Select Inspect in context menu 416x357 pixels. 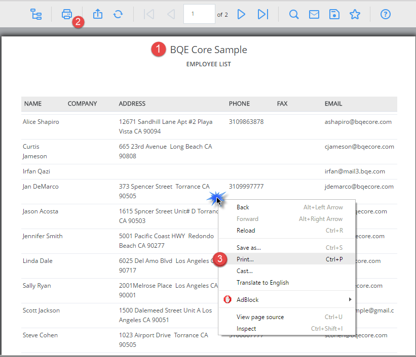pos(286,329)
